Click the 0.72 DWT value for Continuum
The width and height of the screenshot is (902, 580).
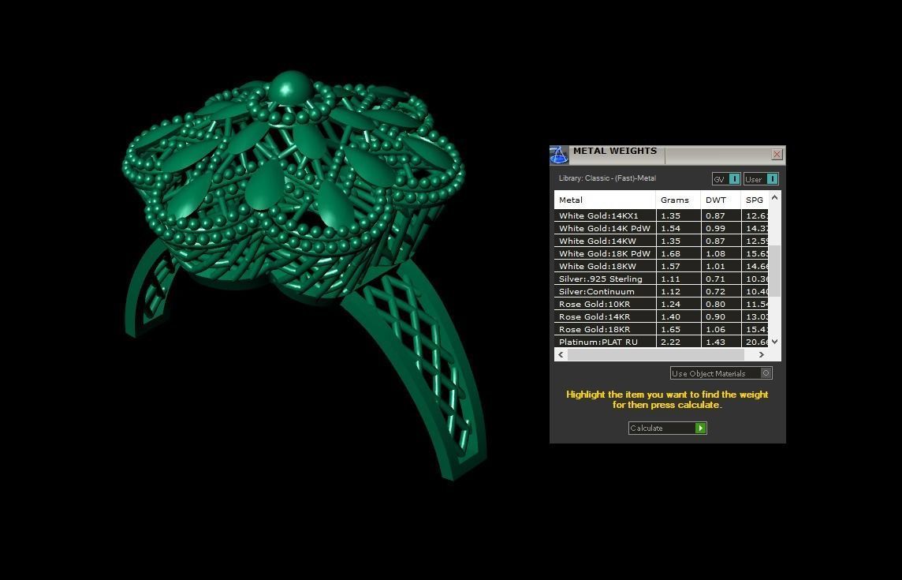click(x=716, y=291)
